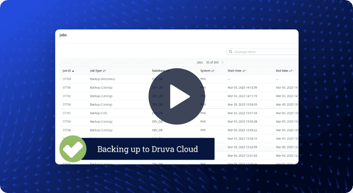The width and height of the screenshot is (353, 193).
Task: Sort by Start time column arrows
Action: [244, 71]
